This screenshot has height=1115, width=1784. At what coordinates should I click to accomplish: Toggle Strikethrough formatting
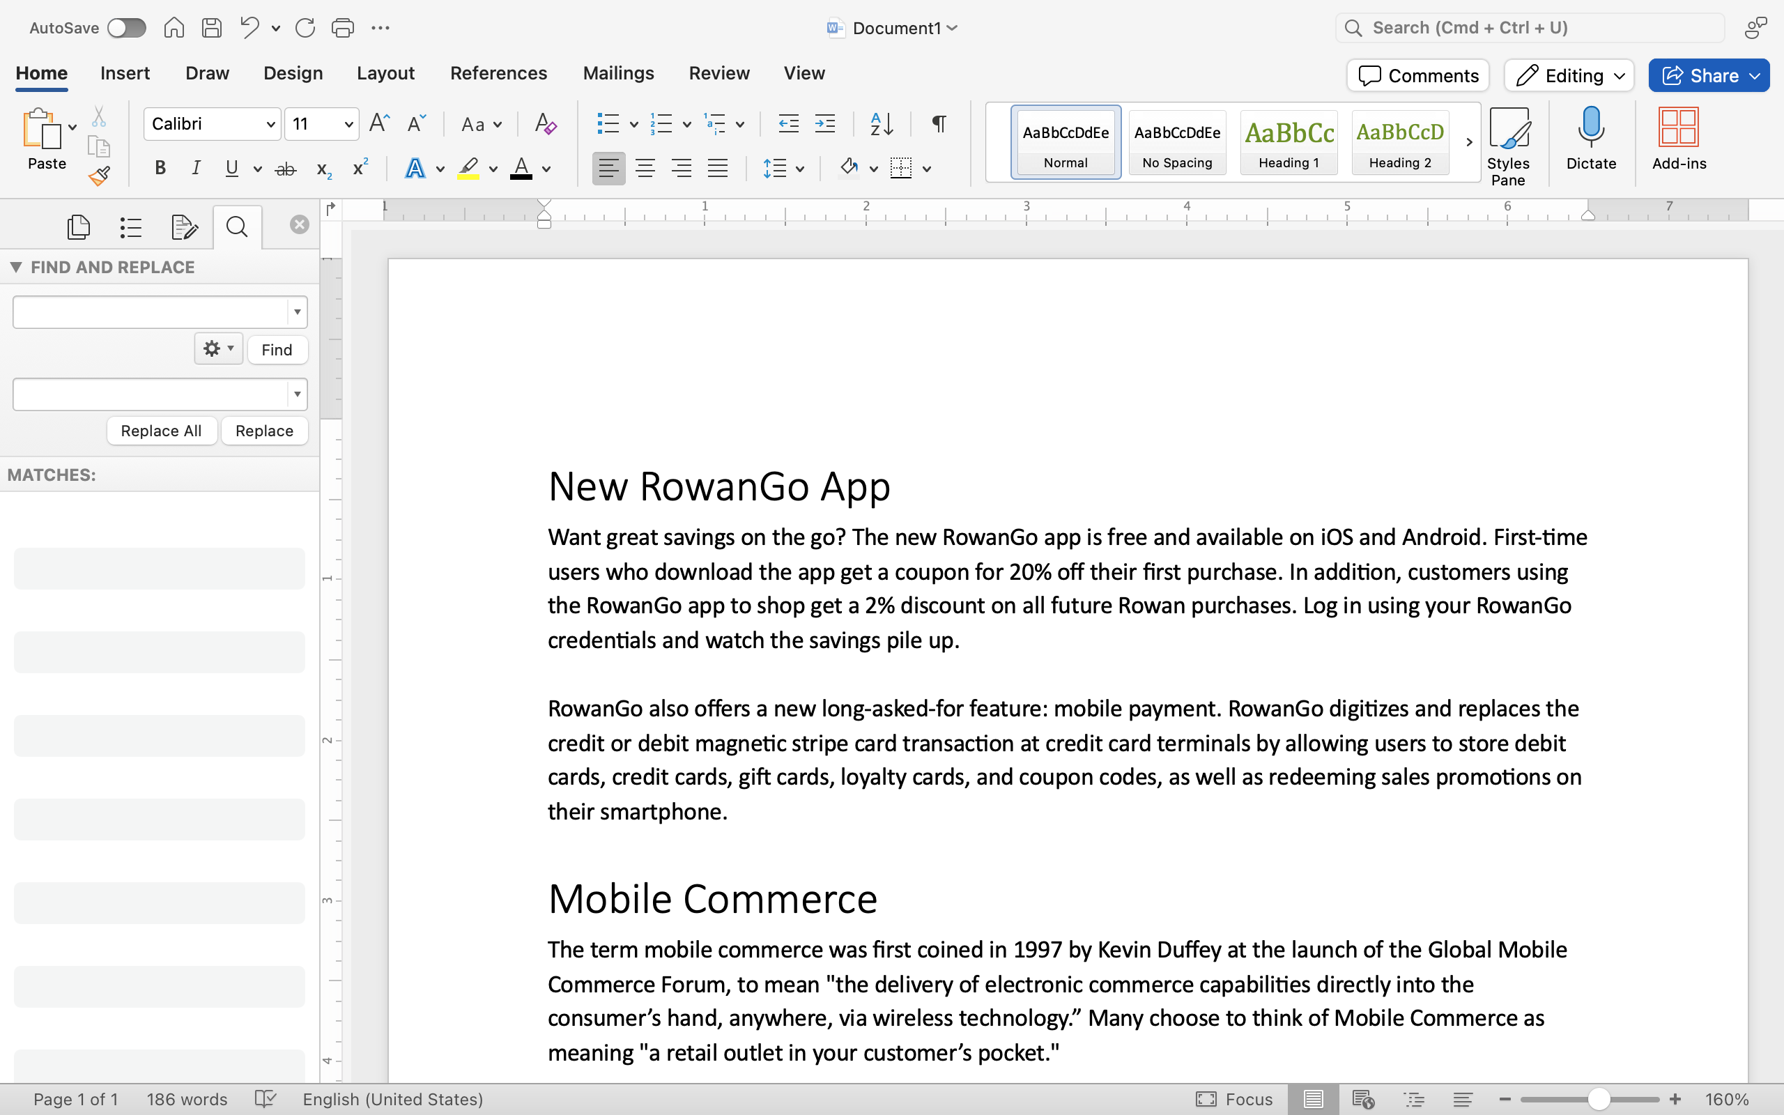tap(285, 169)
